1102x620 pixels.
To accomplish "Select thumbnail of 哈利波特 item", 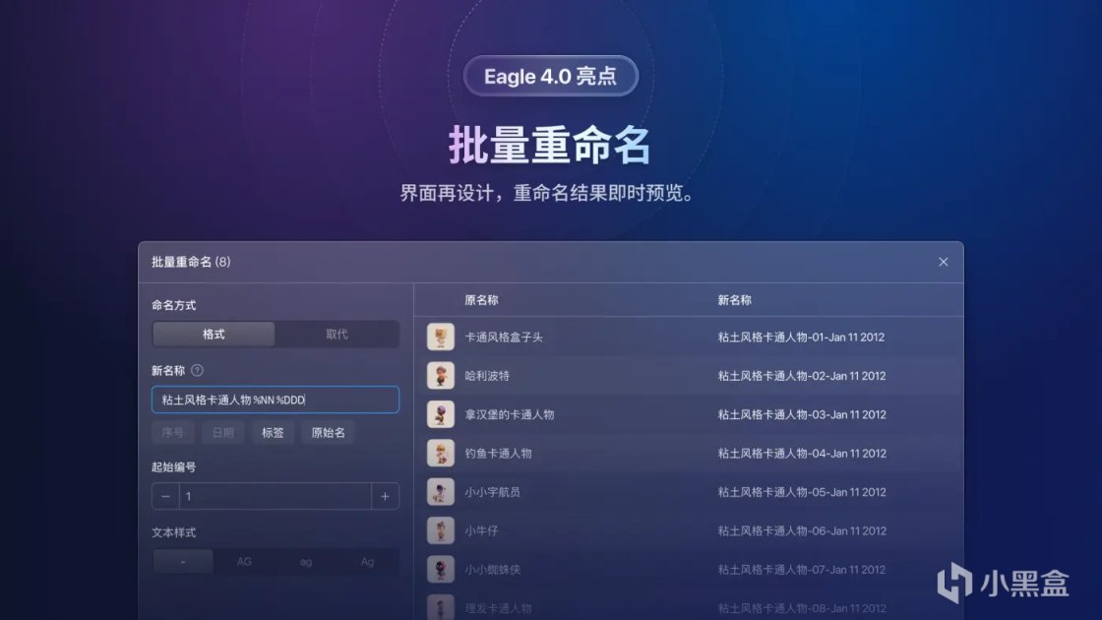I will [x=441, y=375].
